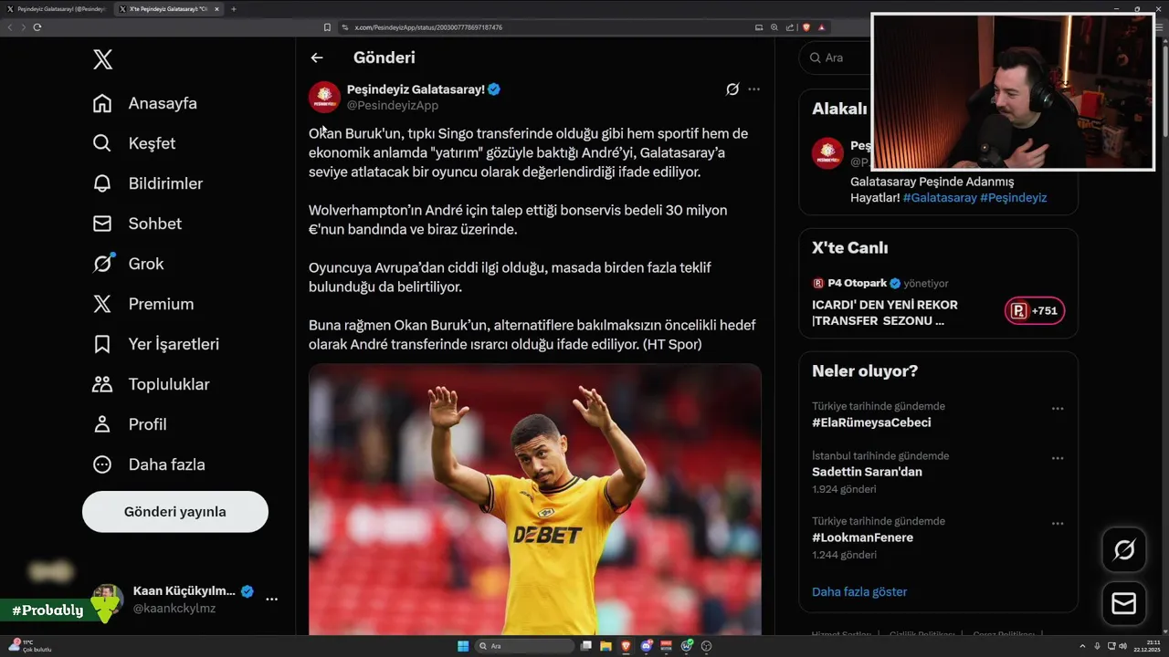Screen dimensions: 1169x657
Task: Open Discord from taskbar
Action: [x=647, y=646]
